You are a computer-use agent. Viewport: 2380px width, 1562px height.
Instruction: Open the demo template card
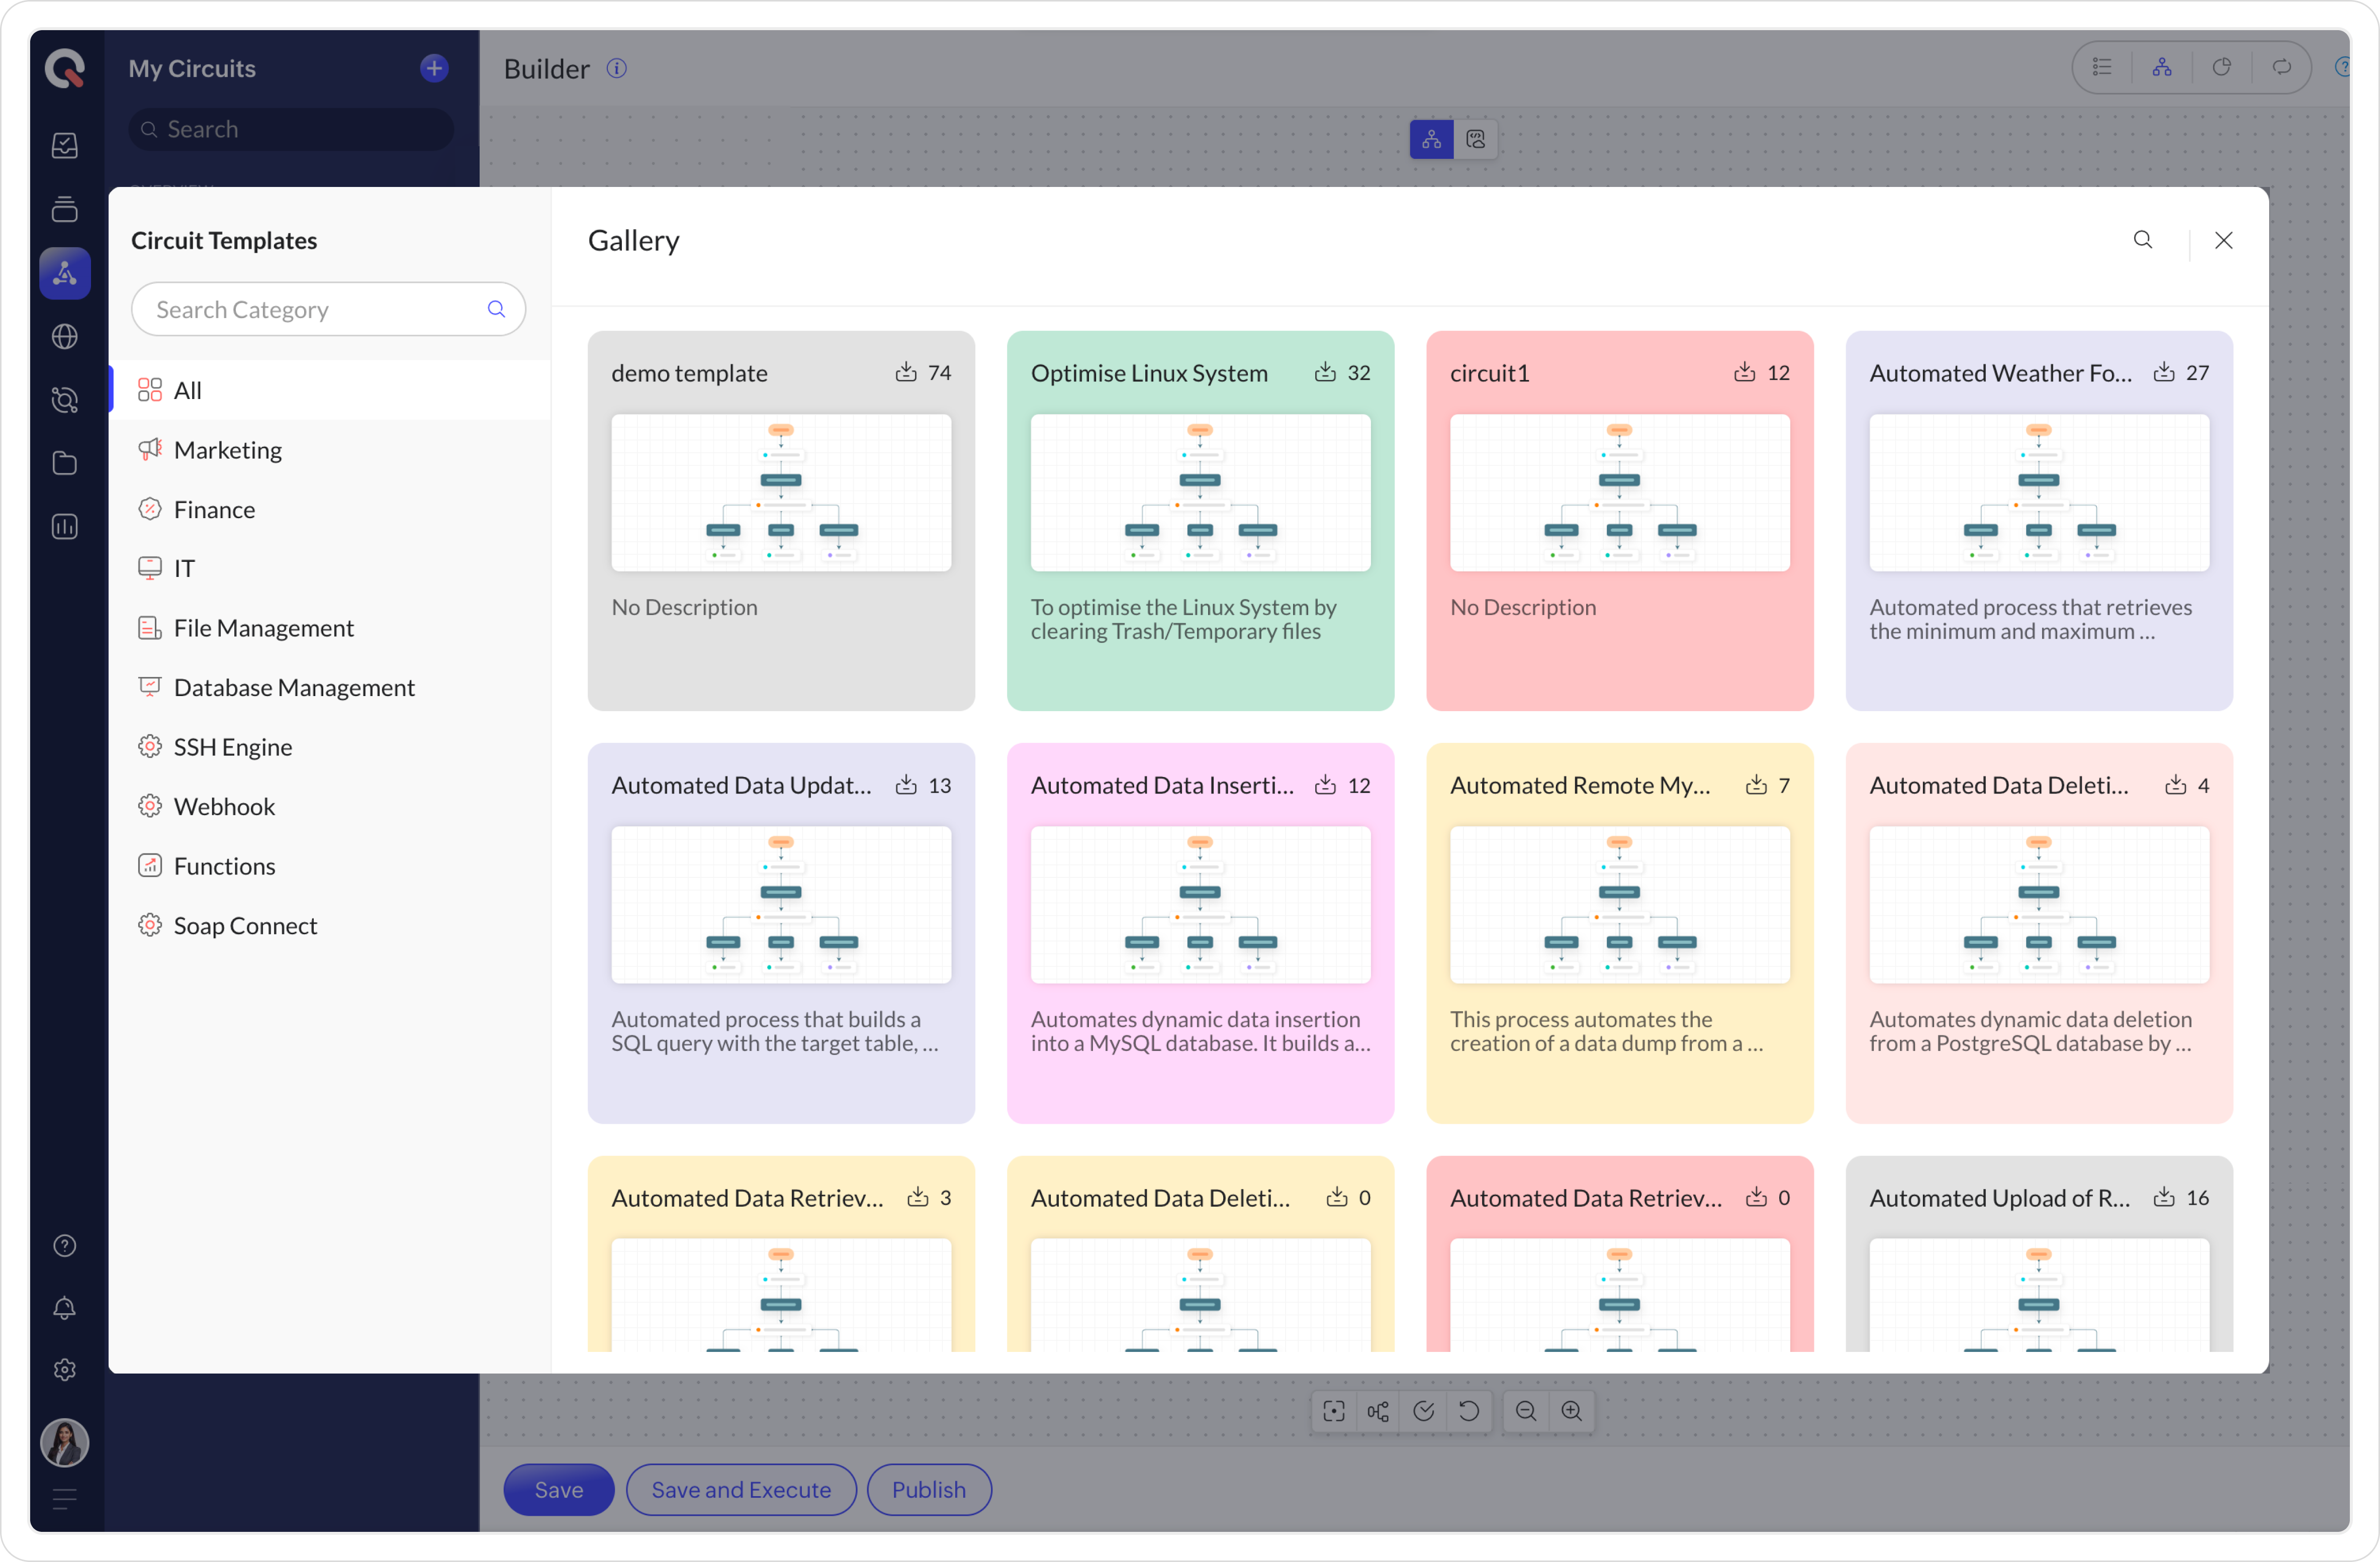coord(781,520)
